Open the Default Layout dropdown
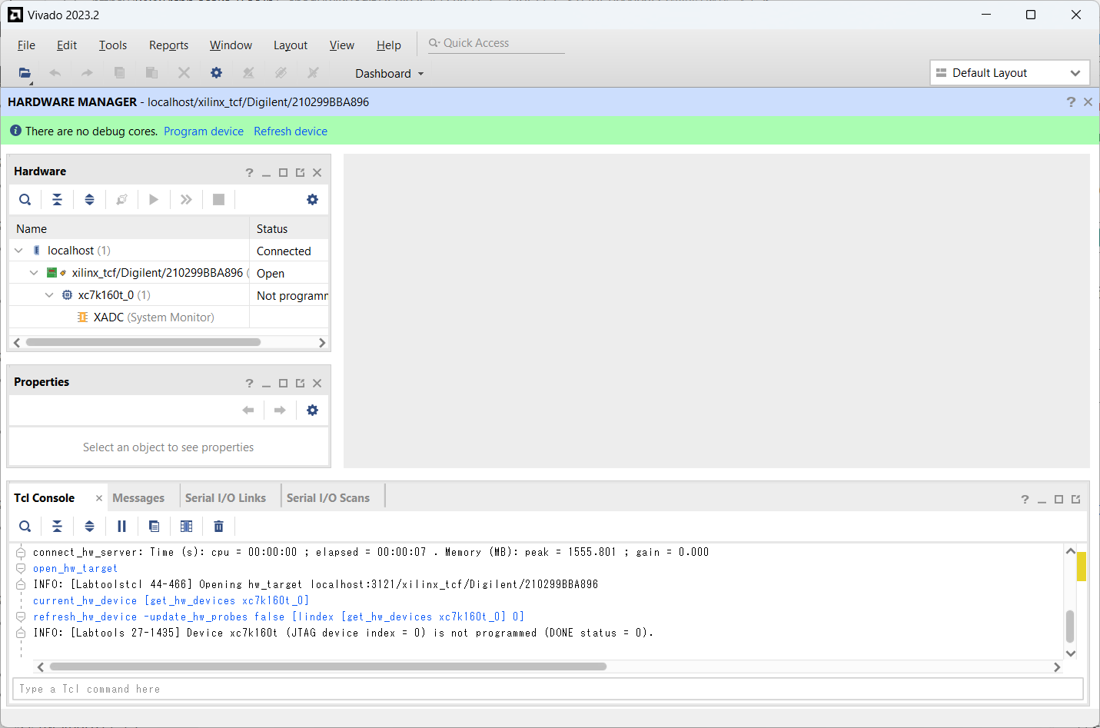1100x728 pixels. [x=1009, y=73]
